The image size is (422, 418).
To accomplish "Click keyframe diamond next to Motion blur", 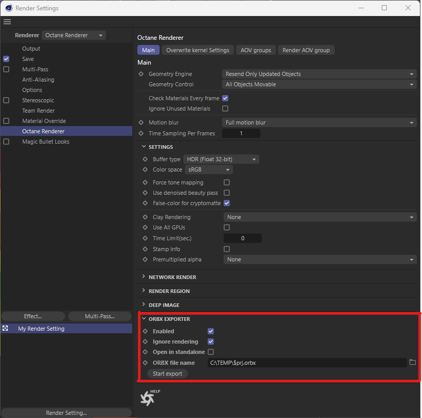I will pyautogui.click(x=141, y=122).
